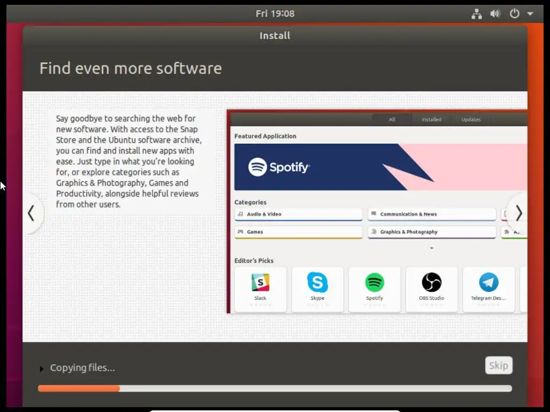Viewport: 550px width, 412px height.
Task: Click the Games controller icon
Action: click(x=240, y=232)
